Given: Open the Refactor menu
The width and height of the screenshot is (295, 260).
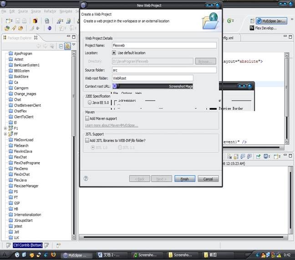Looking at the screenshot, I should click(50, 11).
